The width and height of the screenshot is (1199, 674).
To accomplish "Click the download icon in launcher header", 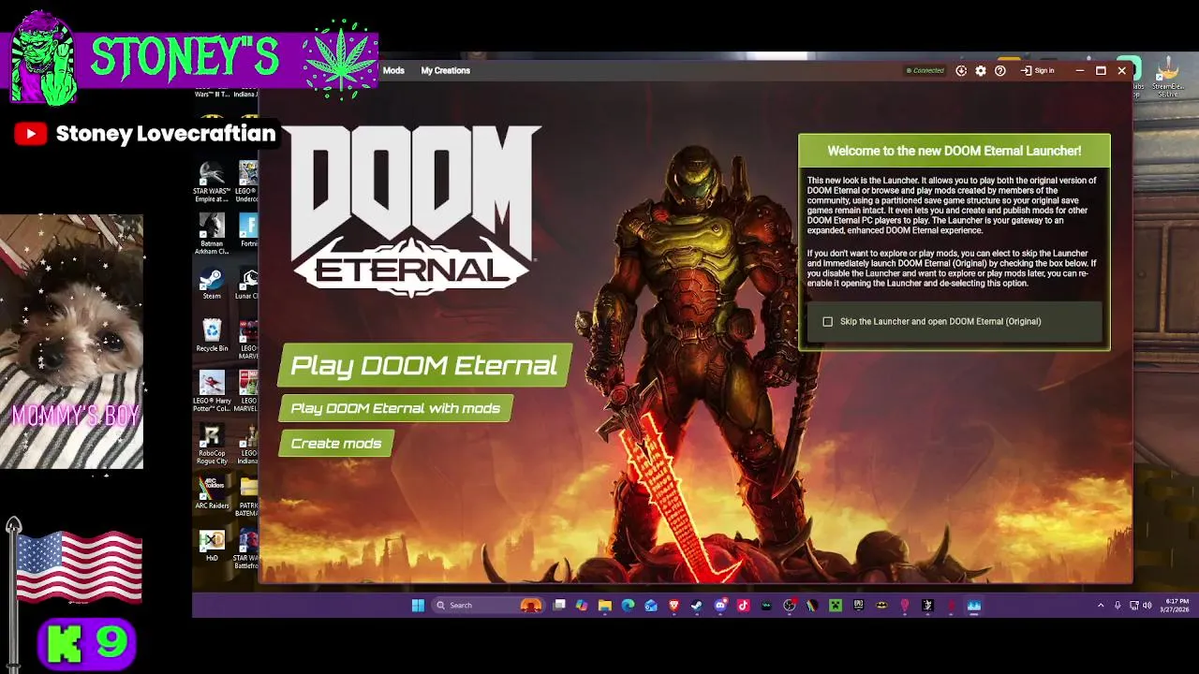I will click(961, 71).
